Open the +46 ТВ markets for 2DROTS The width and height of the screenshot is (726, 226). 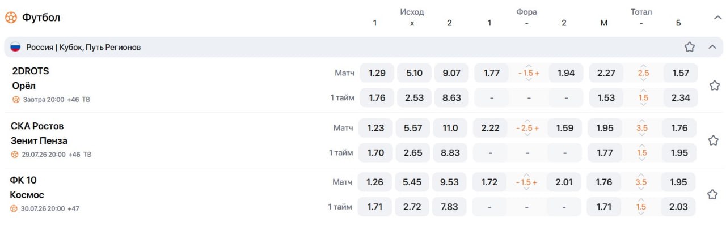78,100
